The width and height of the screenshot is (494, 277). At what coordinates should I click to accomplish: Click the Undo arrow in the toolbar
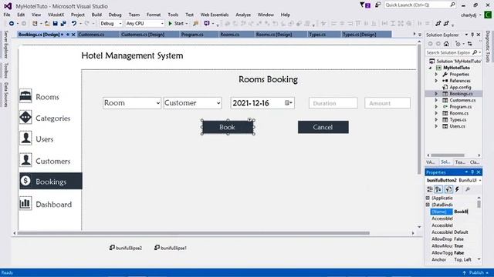74,24
